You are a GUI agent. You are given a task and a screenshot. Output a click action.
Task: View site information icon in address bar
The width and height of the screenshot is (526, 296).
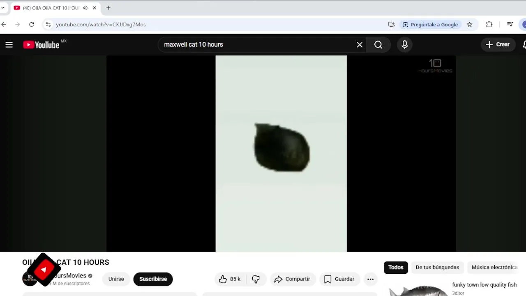point(48,25)
